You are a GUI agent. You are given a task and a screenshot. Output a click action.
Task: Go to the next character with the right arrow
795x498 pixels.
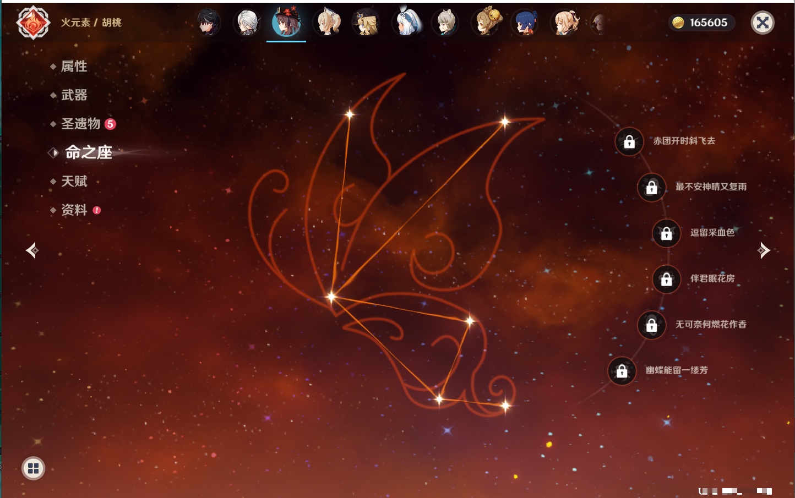pyautogui.click(x=764, y=250)
